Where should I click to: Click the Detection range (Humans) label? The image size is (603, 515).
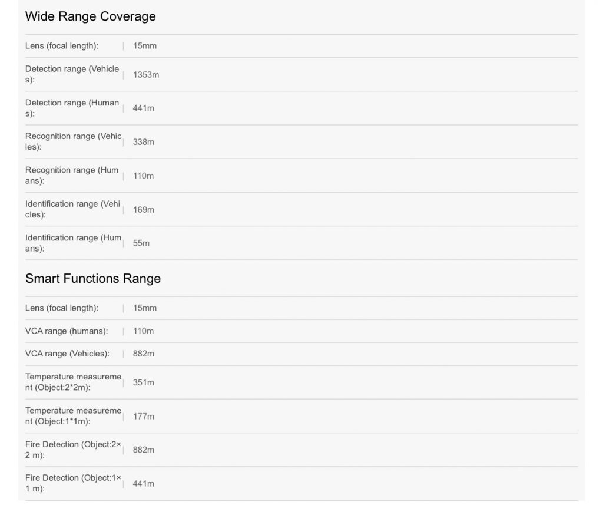point(72,108)
